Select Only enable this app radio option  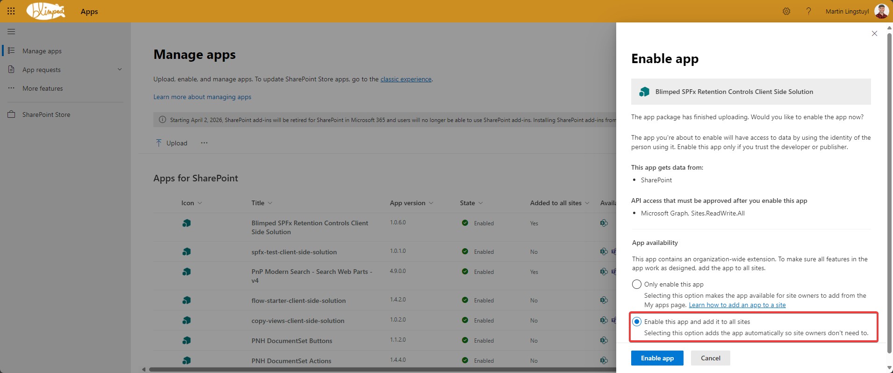coord(636,284)
